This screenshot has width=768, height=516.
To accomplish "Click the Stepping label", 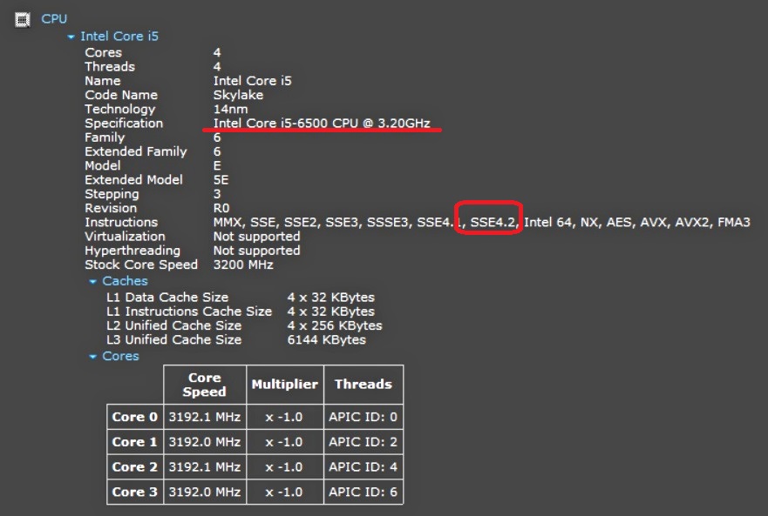I will click(x=112, y=194).
